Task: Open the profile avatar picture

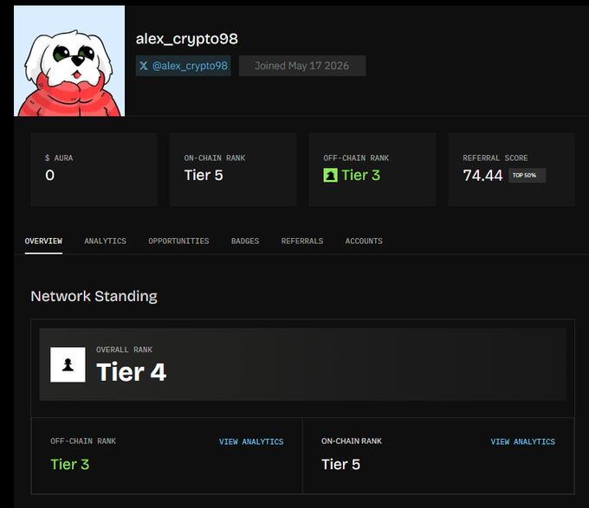Action: point(69,61)
